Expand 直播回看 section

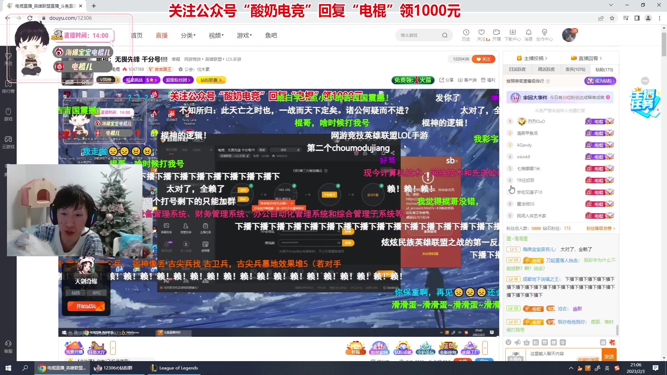[x=586, y=58]
